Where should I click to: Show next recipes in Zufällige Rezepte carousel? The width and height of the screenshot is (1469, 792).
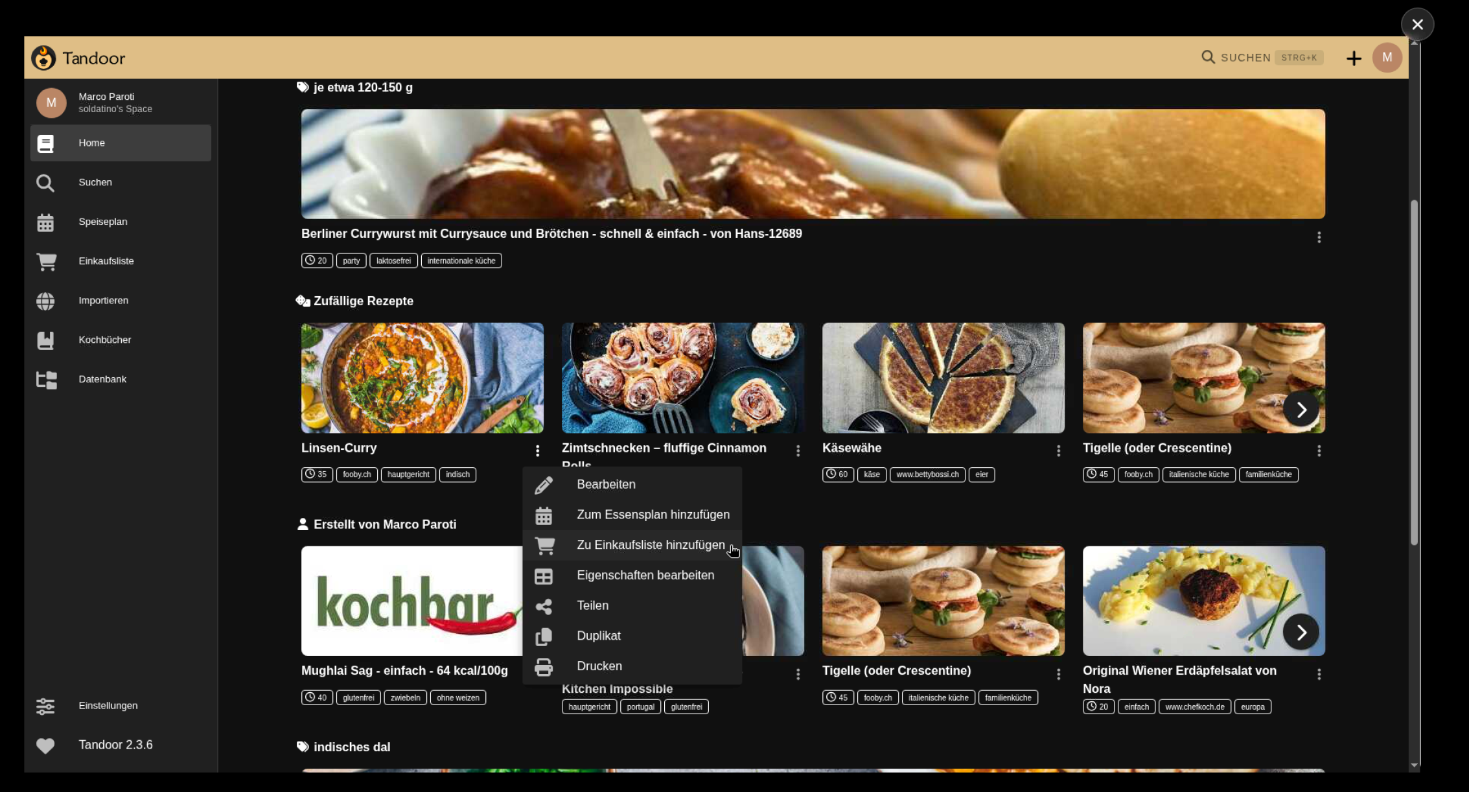click(1301, 409)
